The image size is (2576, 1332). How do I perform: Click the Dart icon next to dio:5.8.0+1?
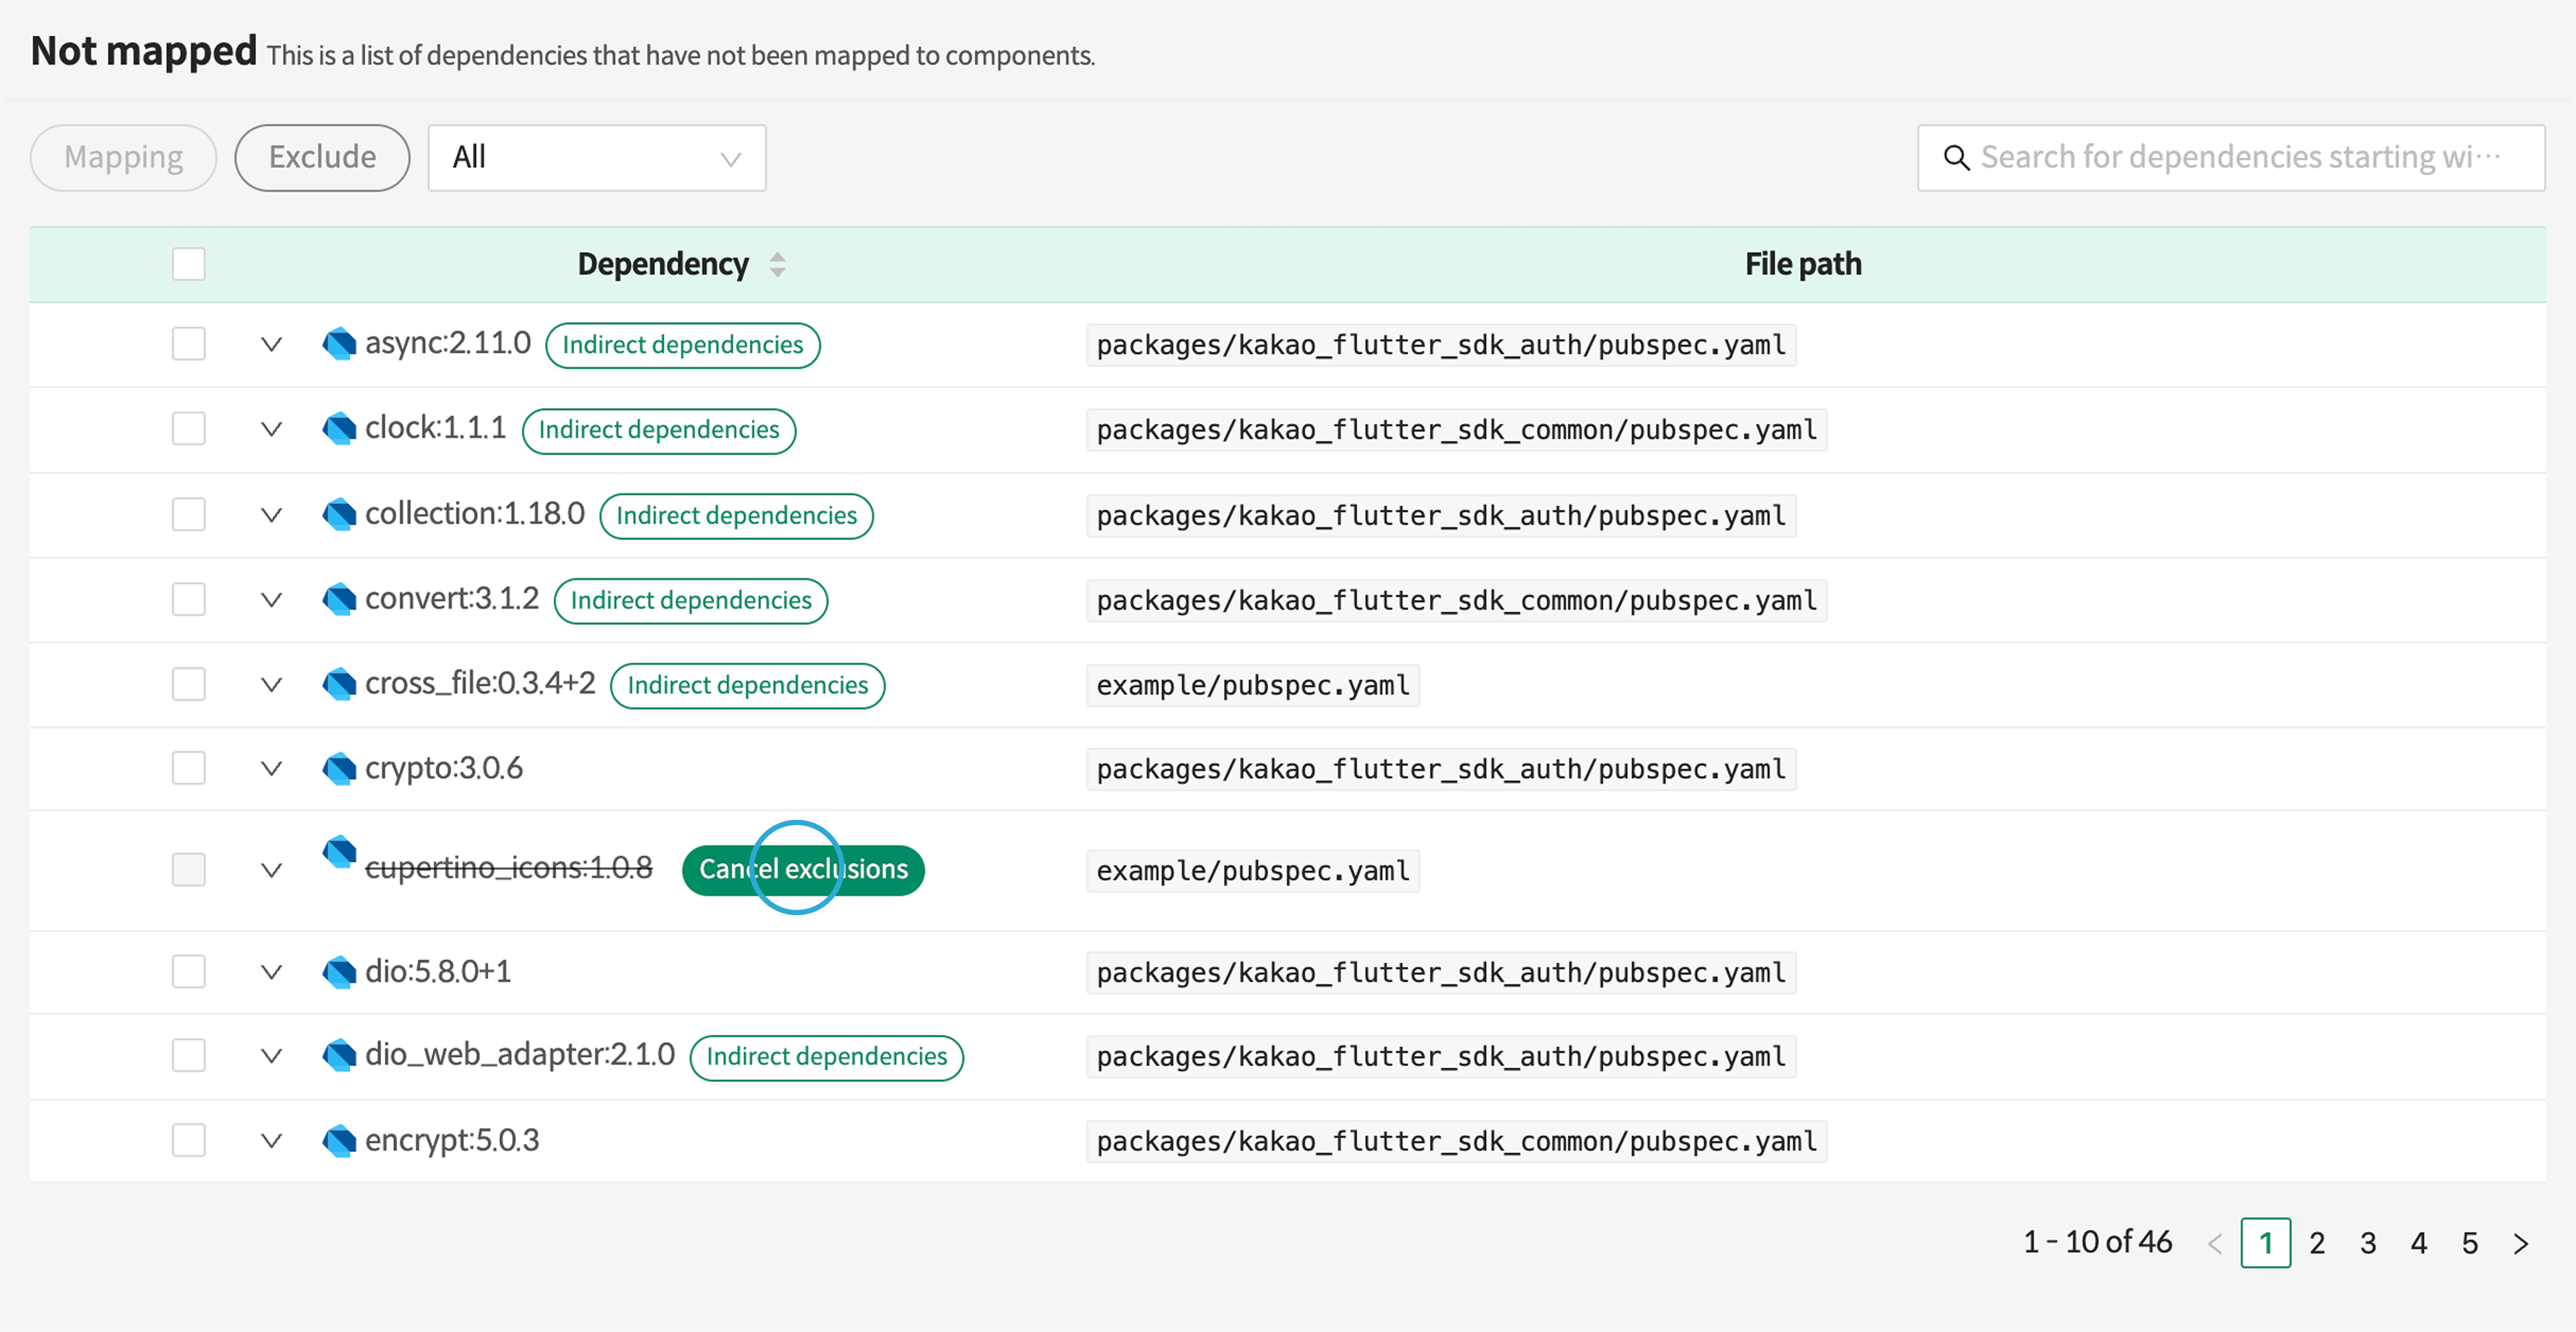pos(339,971)
